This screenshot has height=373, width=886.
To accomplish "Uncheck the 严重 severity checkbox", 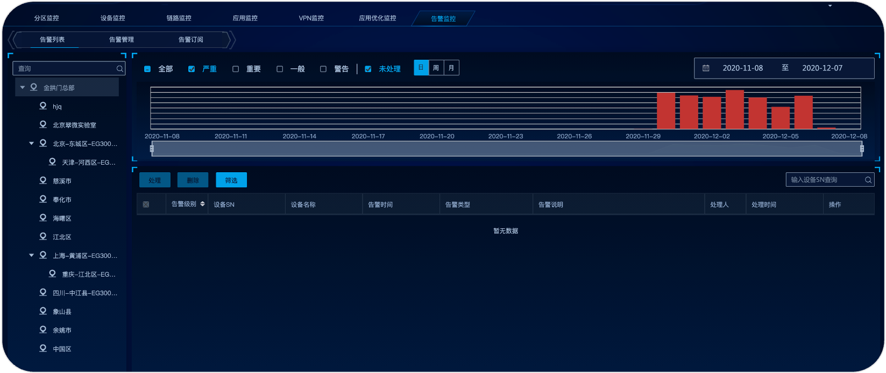I will pos(192,69).
